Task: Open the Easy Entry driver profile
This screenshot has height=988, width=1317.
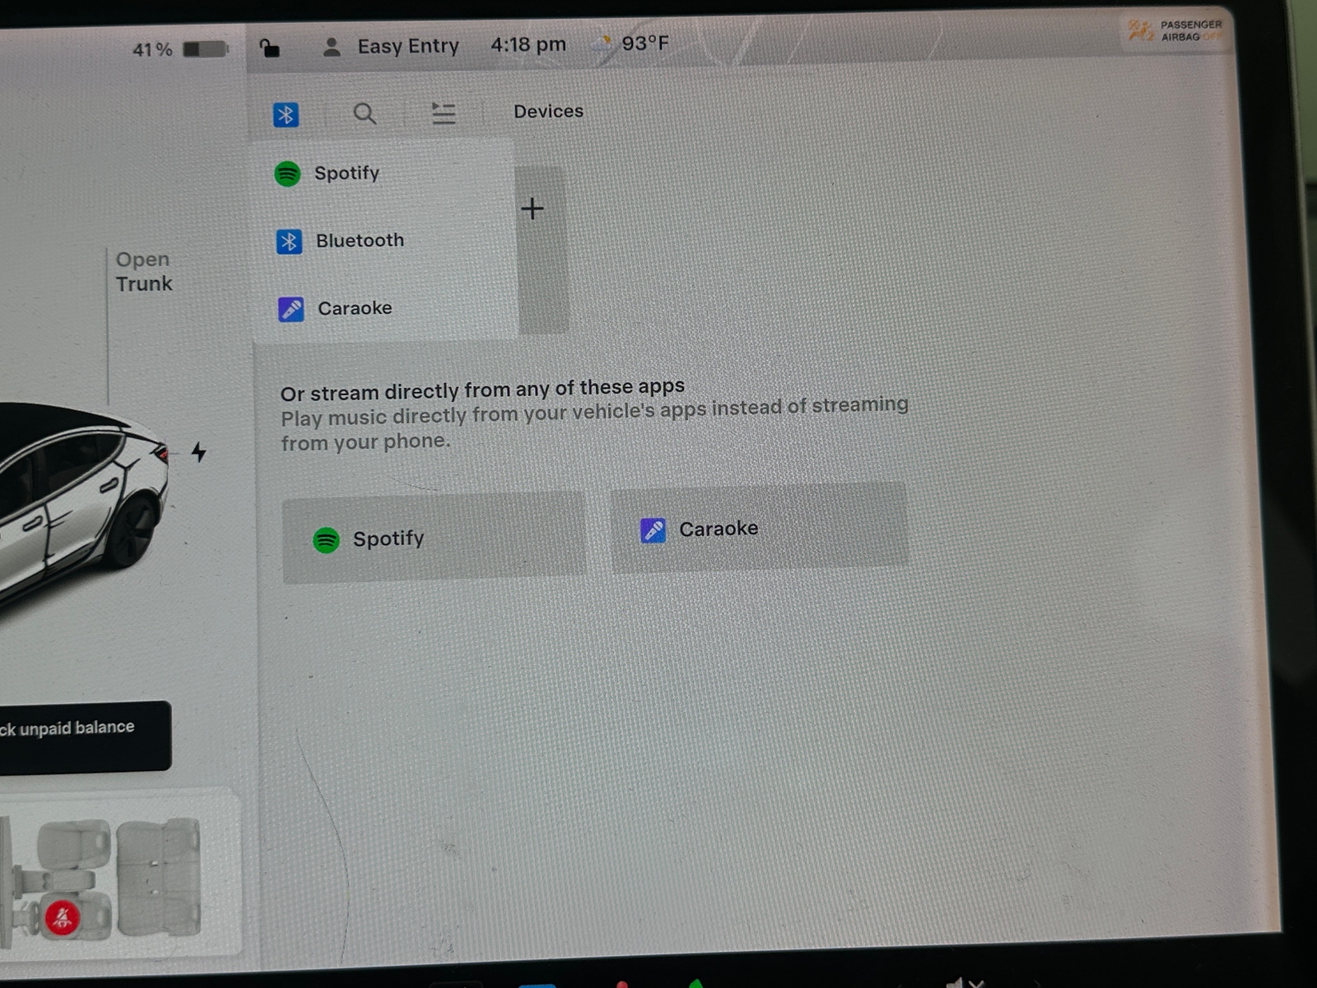Action: 391,46
